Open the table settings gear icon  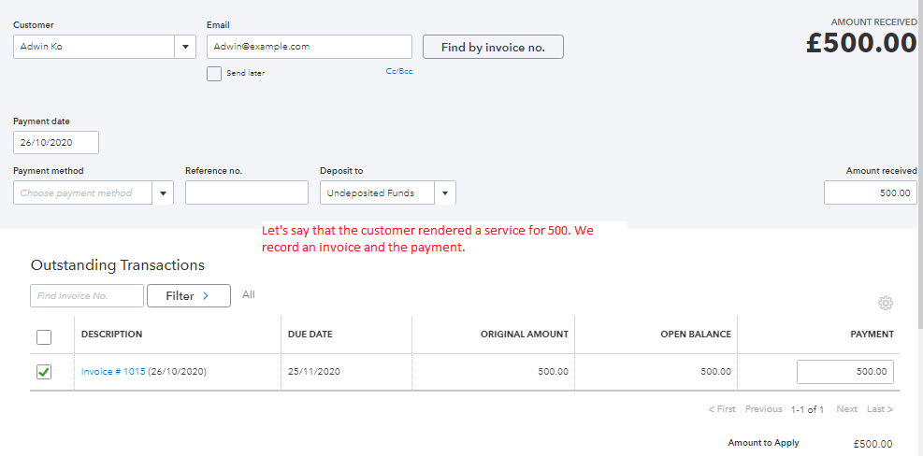[886, 303]
